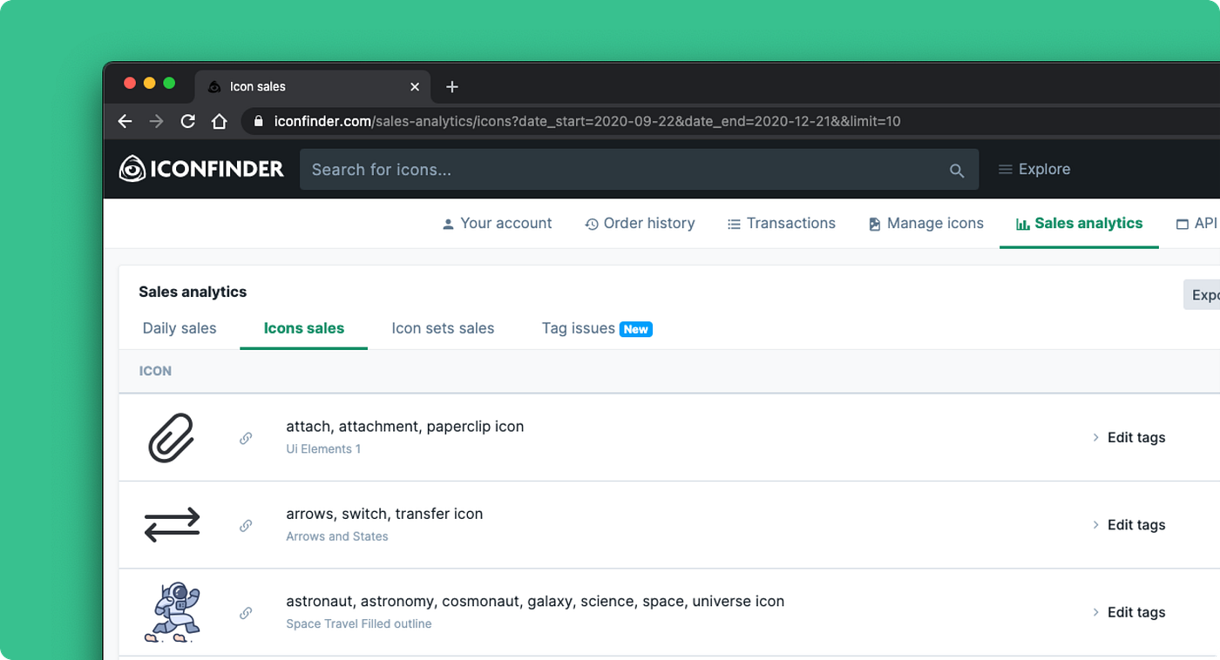Open astronaut, astronomy, cosmonaut icon title
Viewport: 1220px width, 660px height.
tap(535, 601)
